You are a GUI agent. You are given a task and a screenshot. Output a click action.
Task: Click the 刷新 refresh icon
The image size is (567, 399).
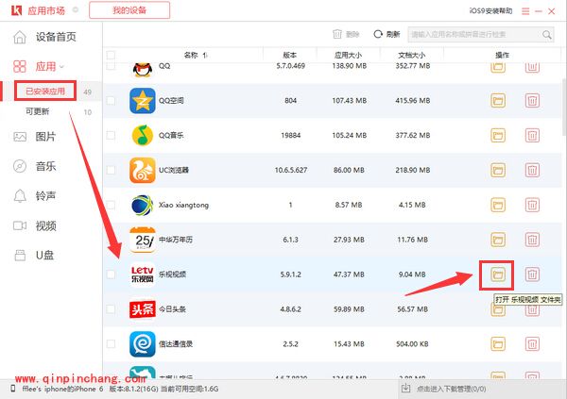click(x=378, y=34)
